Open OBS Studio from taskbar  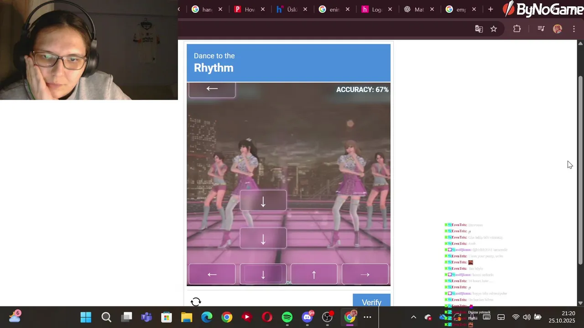coord(328,317)
